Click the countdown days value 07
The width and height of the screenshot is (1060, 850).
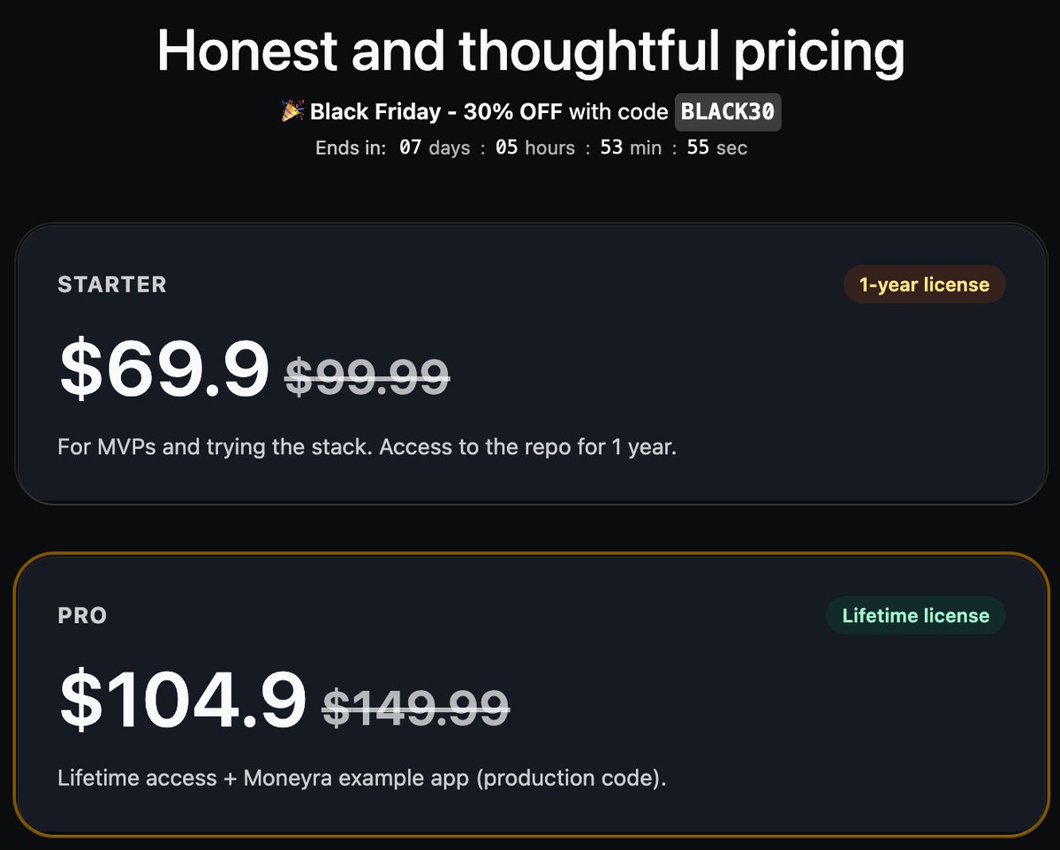[411, 148]
